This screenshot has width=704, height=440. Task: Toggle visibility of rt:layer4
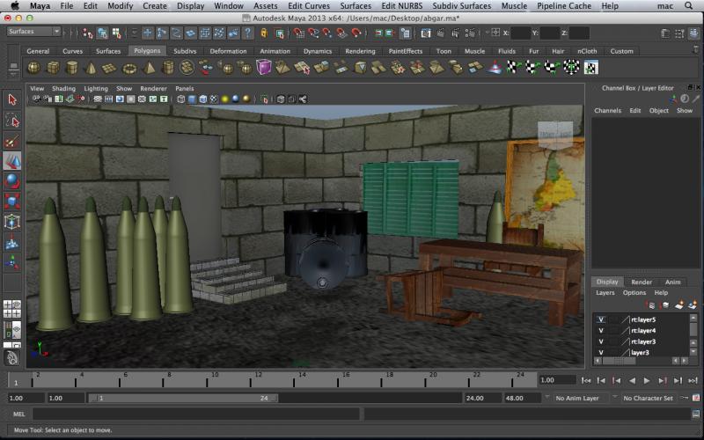point(601,331)
